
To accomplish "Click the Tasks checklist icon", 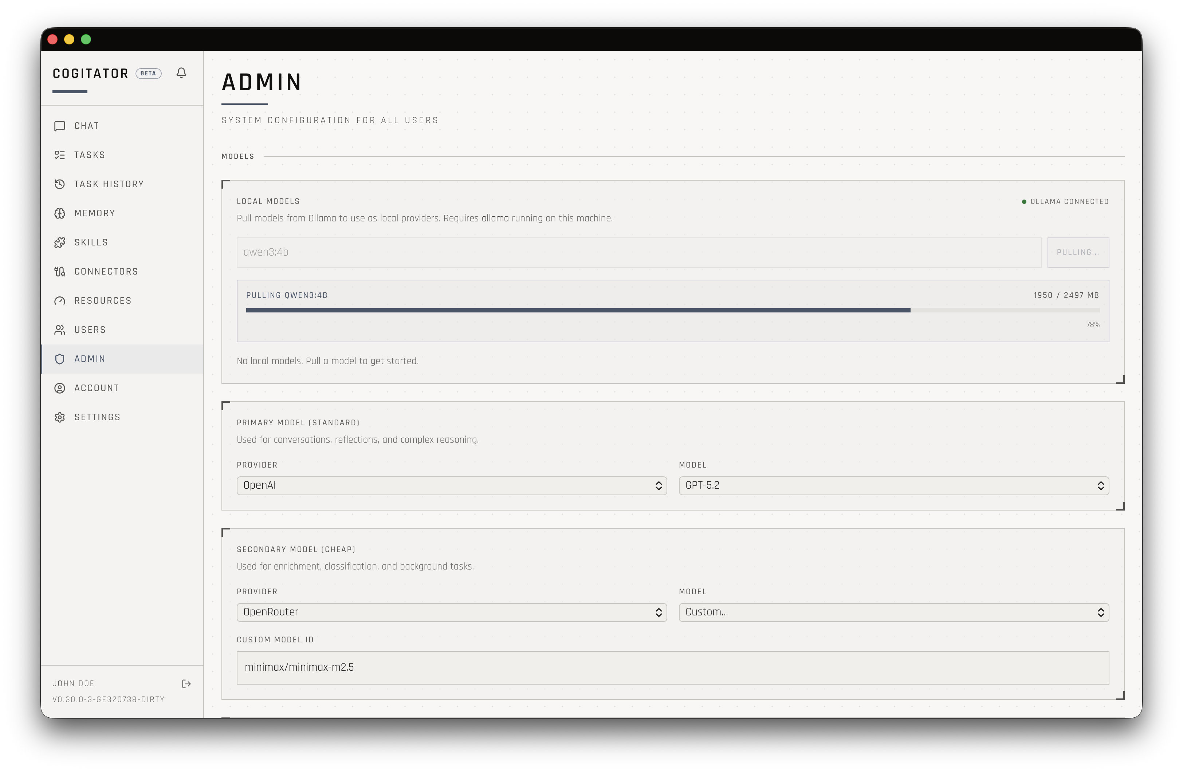I will tap(60, 155).
